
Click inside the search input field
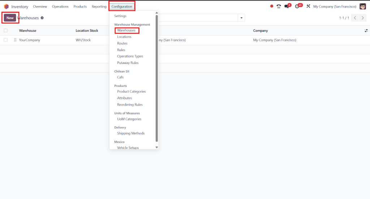pyautogui.click(x=198, y=18)
